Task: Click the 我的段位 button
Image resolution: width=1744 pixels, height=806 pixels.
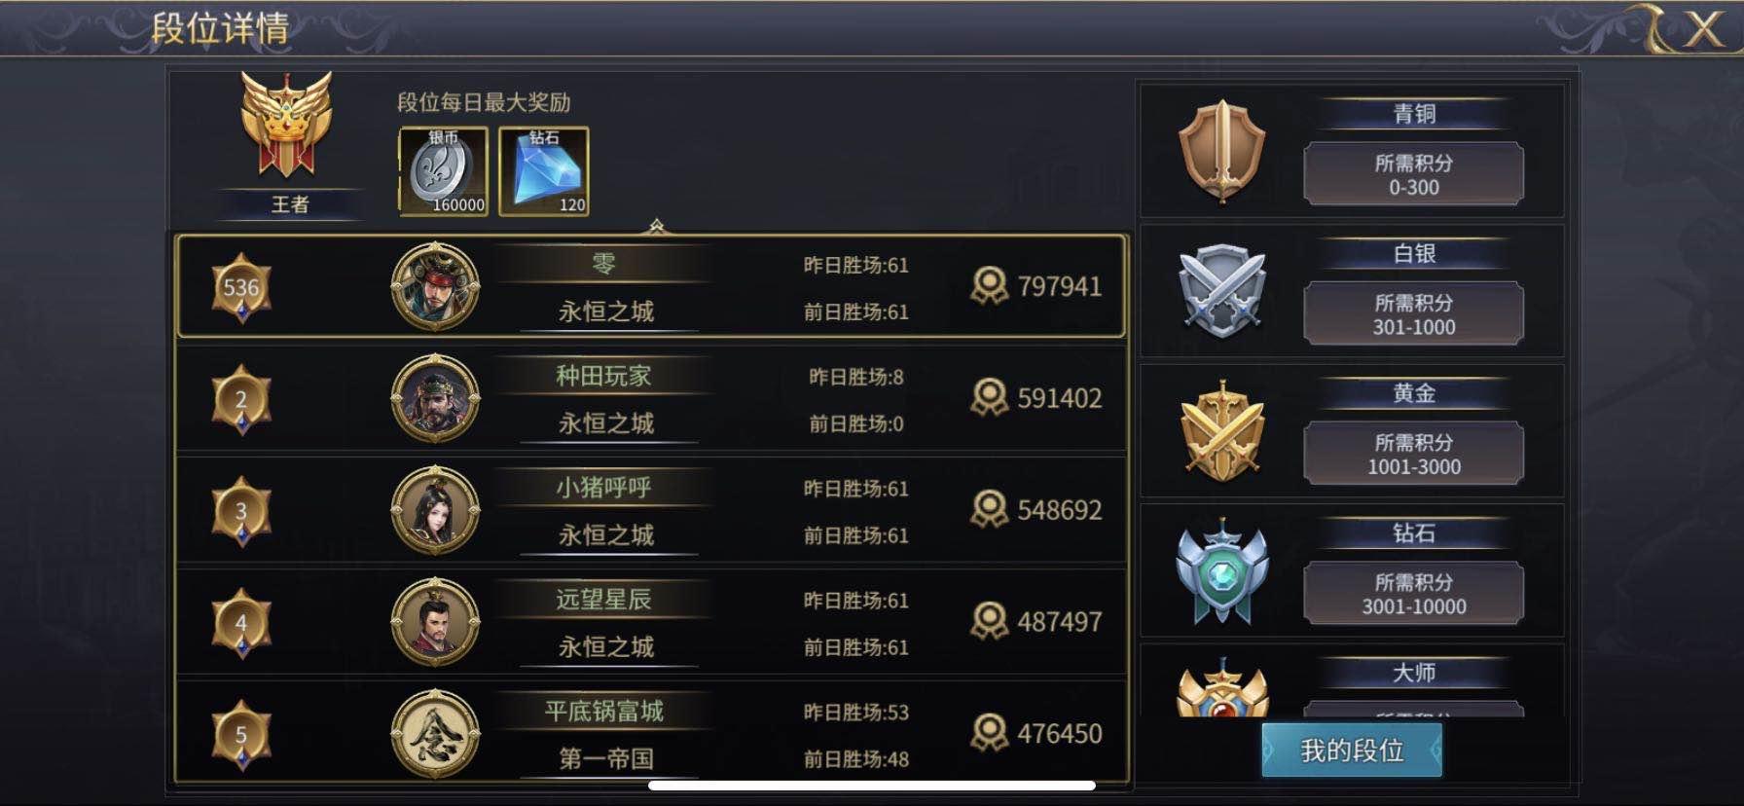Action: point(1351,751)
